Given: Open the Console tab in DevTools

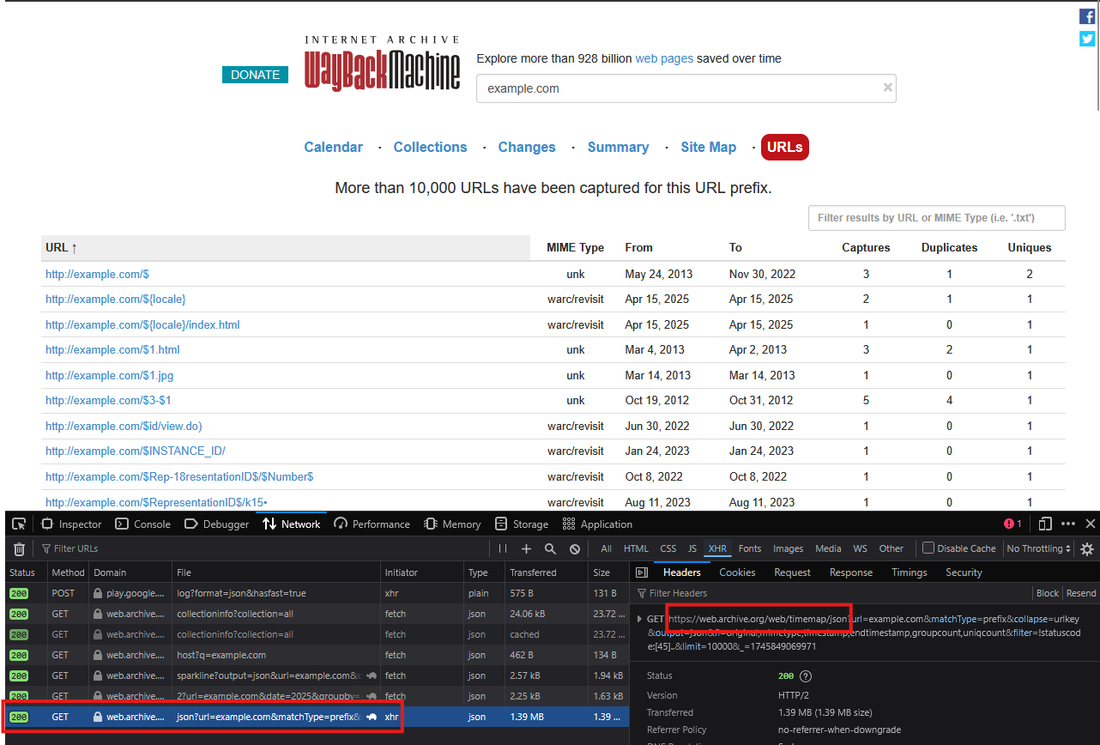Looking at the screenshot, I should pos(143,524).
